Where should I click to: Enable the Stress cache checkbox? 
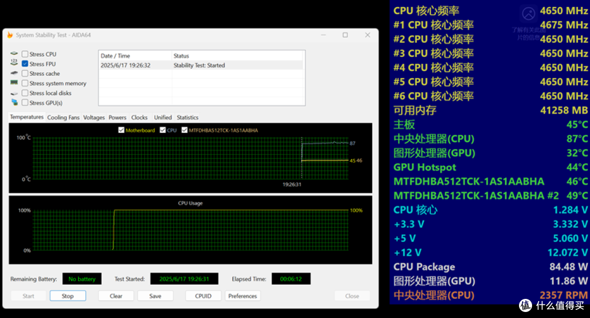click(x=25, y=73)
